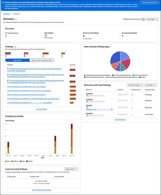Copy the last AccessKey resource ID
This screenshot has width=161, height=195.
(x=87, y=115)
